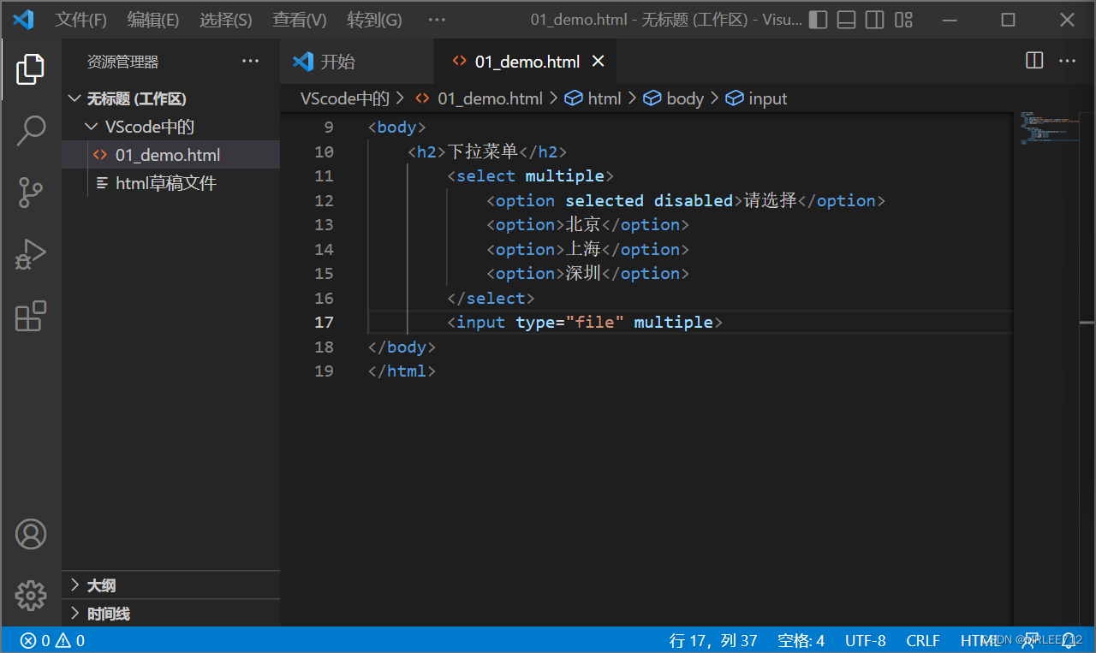Click the 请选择 option code line

tap(685, 200)
